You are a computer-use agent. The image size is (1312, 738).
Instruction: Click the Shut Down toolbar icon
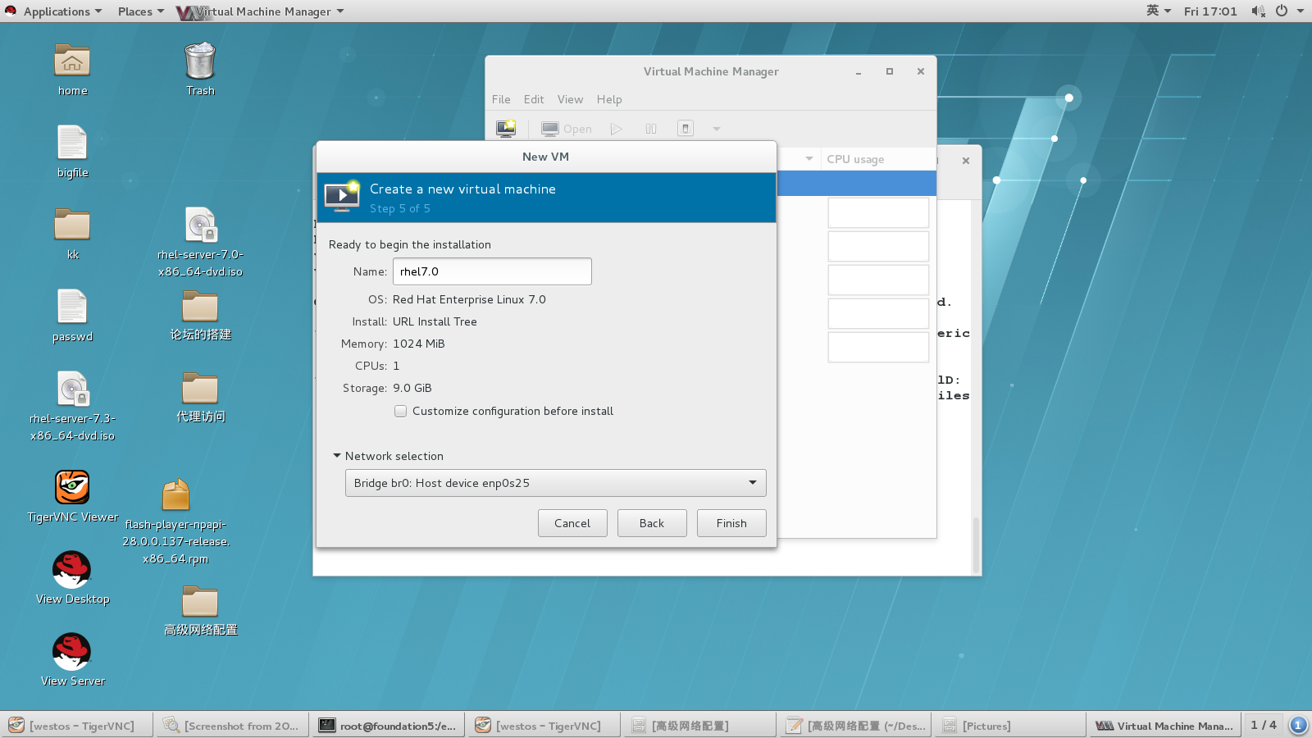coord(686,129)
